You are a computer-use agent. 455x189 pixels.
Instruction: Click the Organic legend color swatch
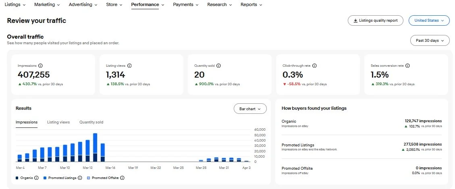point(17,178)
